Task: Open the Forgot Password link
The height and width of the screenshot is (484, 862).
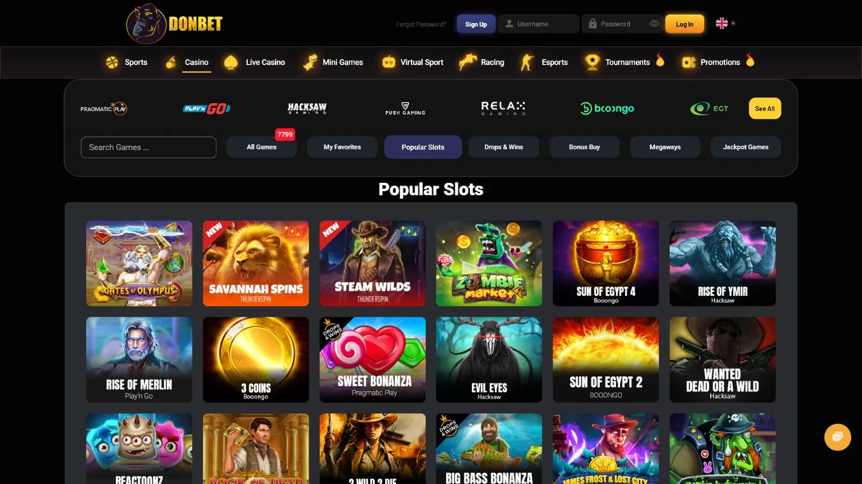Action: click(421, 24)
